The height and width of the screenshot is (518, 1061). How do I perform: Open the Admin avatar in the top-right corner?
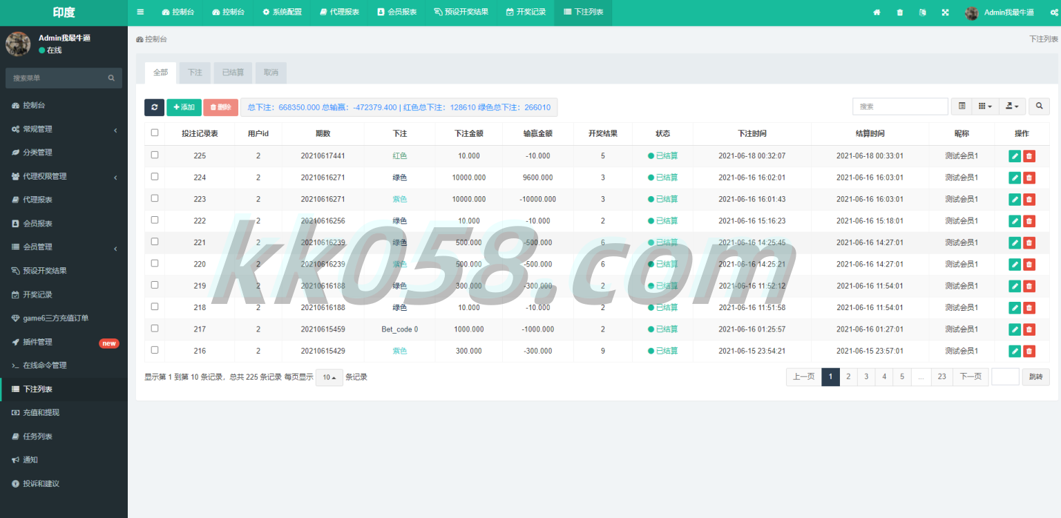(x=972, y=12)
